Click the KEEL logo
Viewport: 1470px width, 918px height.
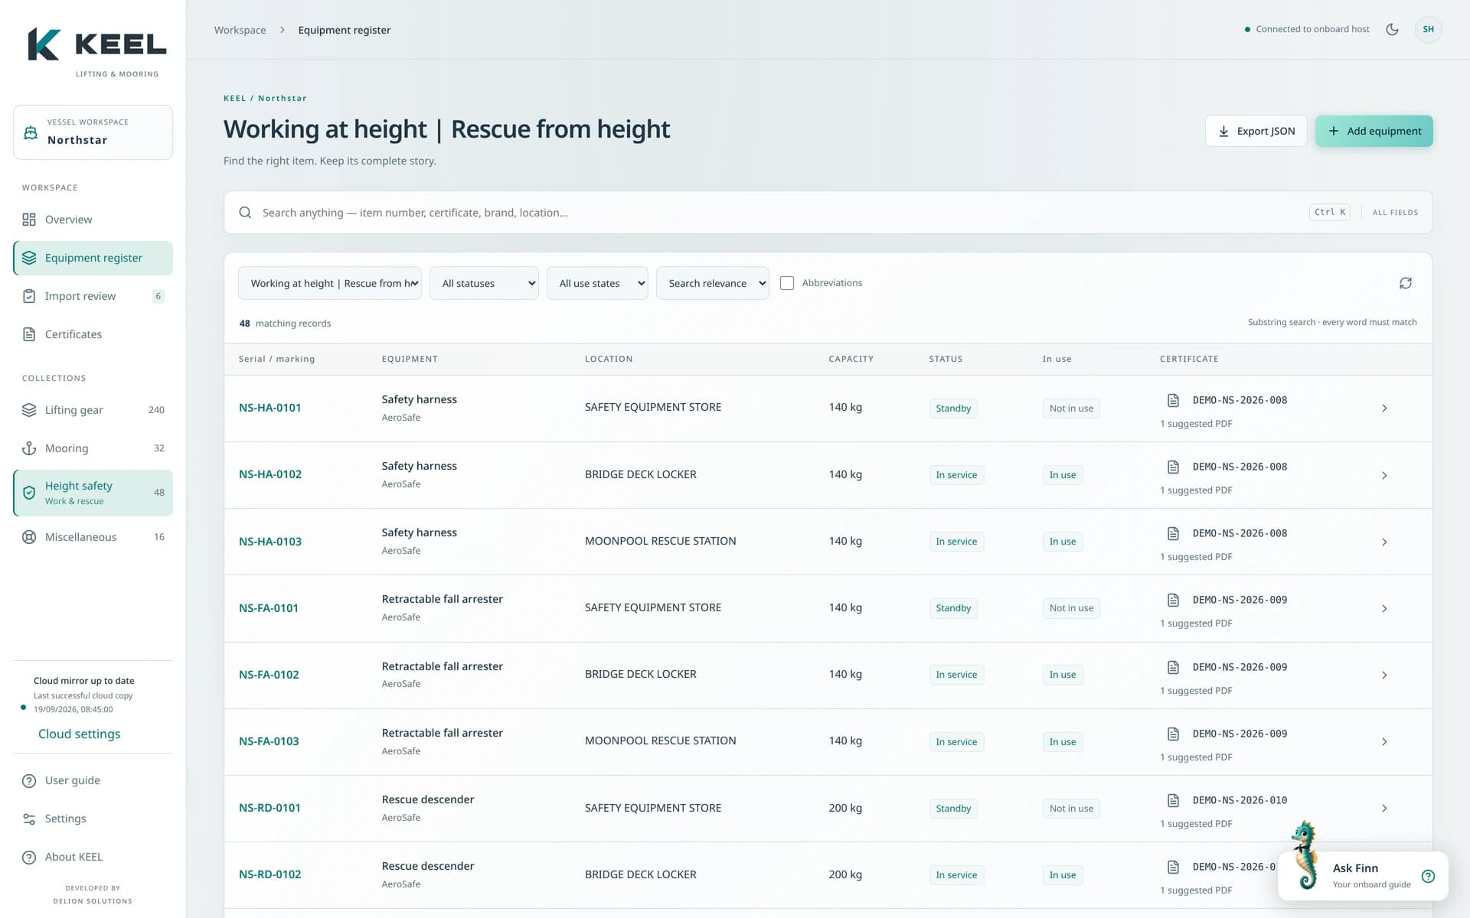96,50
